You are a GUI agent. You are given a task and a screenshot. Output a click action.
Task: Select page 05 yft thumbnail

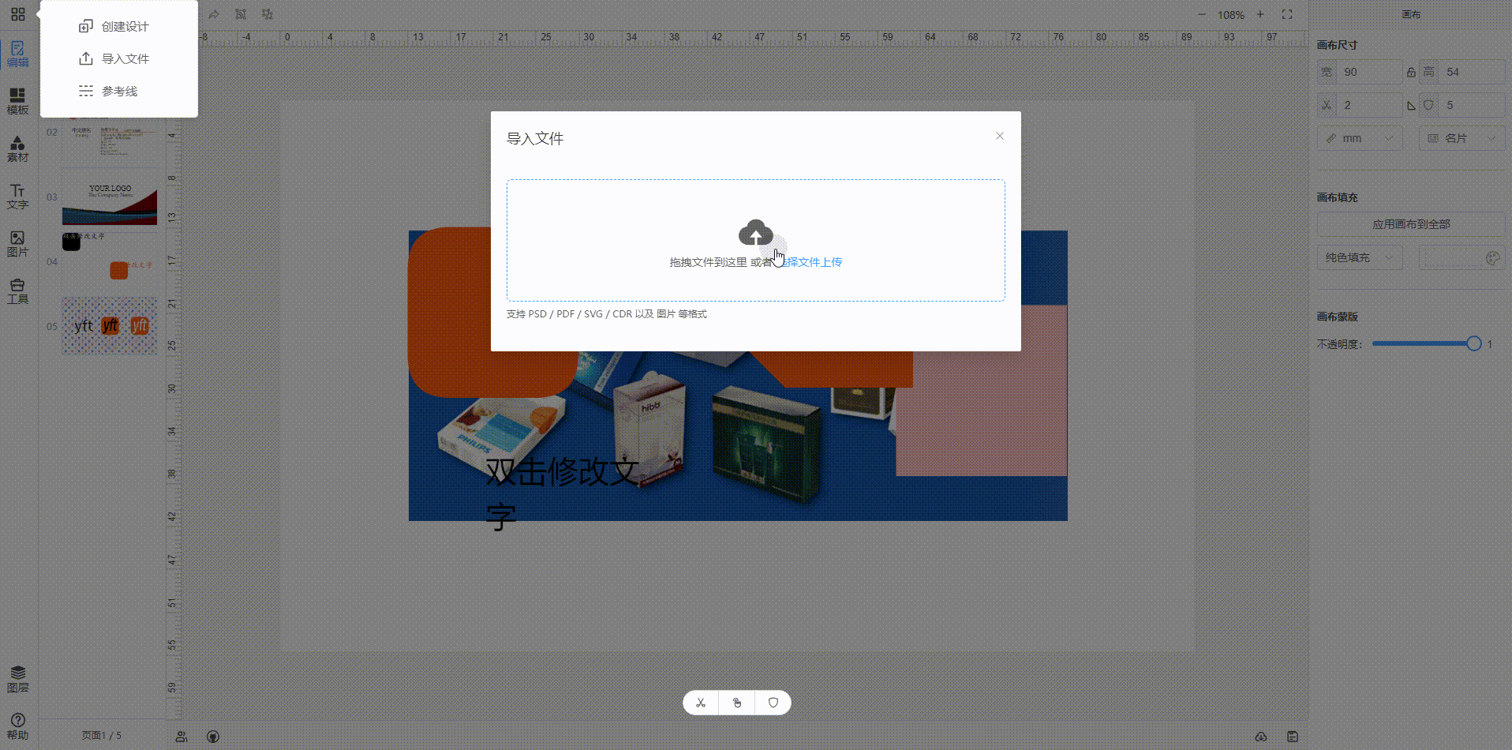110,326
